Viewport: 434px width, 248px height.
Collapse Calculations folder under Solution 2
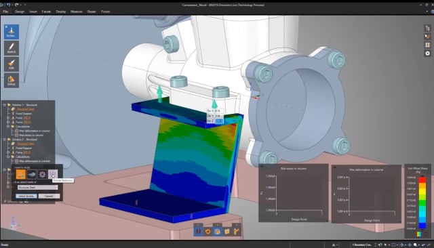coord(8,157)
